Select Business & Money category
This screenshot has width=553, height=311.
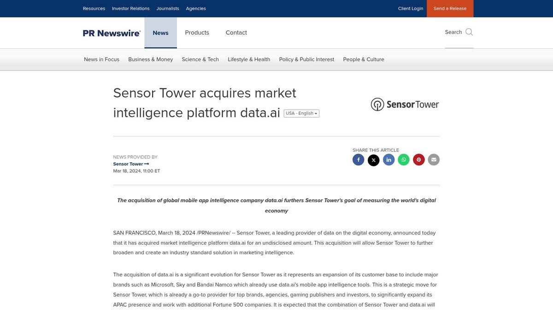[x=150, y=59]
